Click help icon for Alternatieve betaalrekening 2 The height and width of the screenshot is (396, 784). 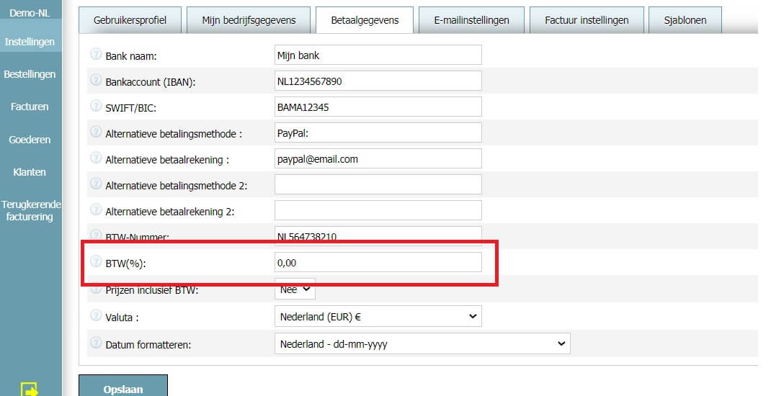click(x=96, y=210)
